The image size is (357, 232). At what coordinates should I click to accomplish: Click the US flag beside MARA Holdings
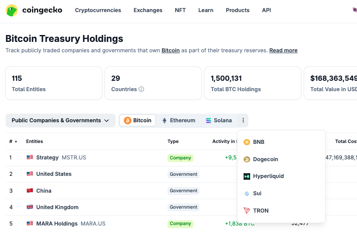pyautogui.click(x=30, y=223)
